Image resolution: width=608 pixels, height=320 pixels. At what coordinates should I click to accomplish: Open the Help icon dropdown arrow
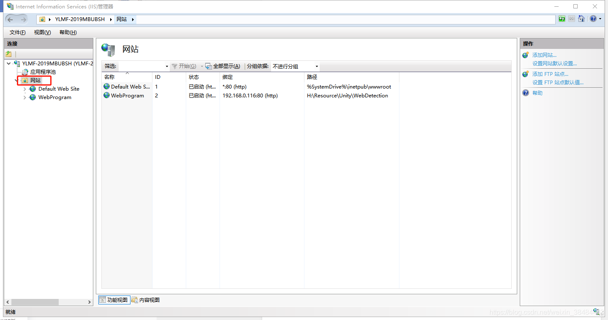pyautogui.click(x=600, y=19)
